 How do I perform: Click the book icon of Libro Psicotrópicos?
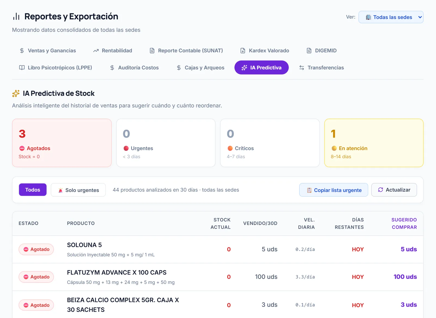click(x=22, y=68)
